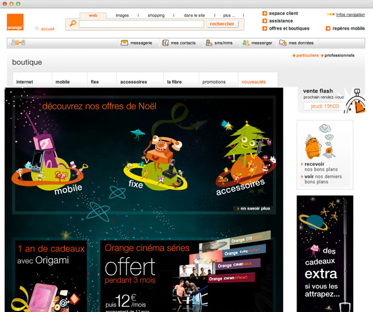Click the messenger people icon
Screen dimensions: 373x312
[x=246, y=43]
